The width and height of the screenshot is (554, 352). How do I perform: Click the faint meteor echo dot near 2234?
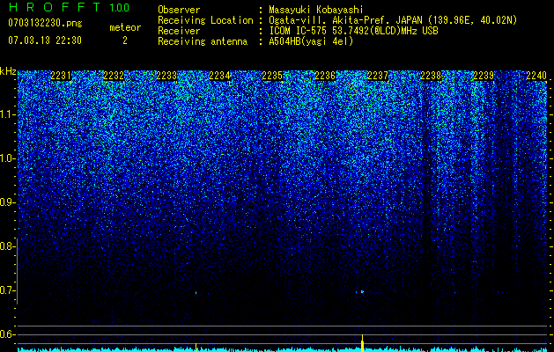click(196, 292)
